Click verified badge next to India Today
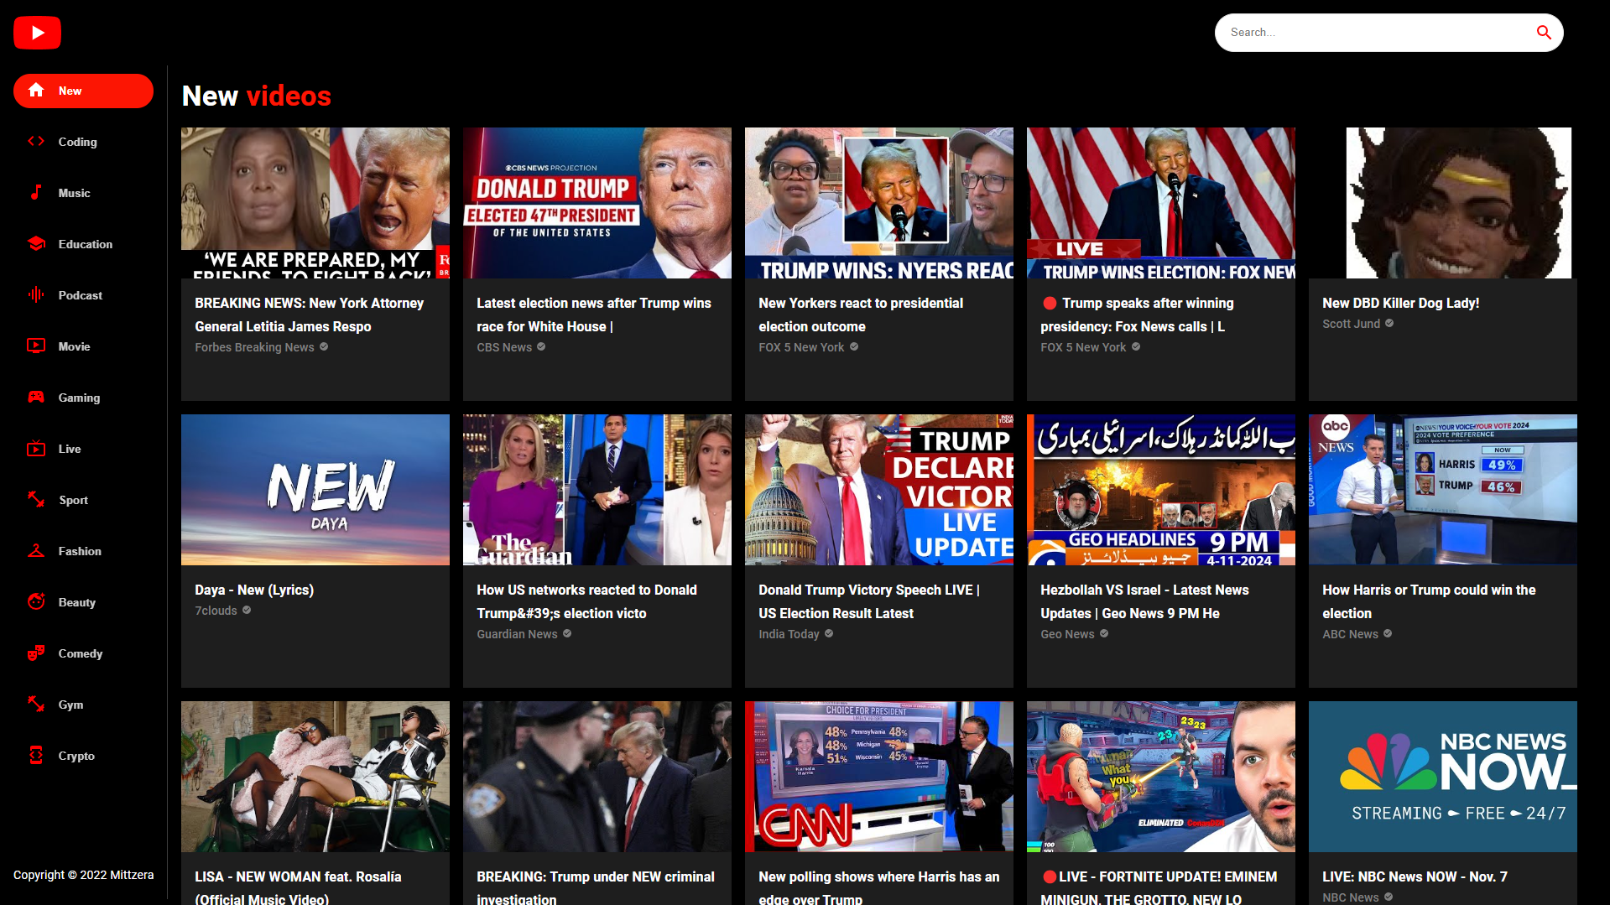Viewport: 1610px width, 905px height. (x=829, y=634)
